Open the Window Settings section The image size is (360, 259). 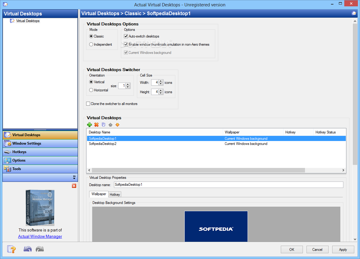coord(40,143)
